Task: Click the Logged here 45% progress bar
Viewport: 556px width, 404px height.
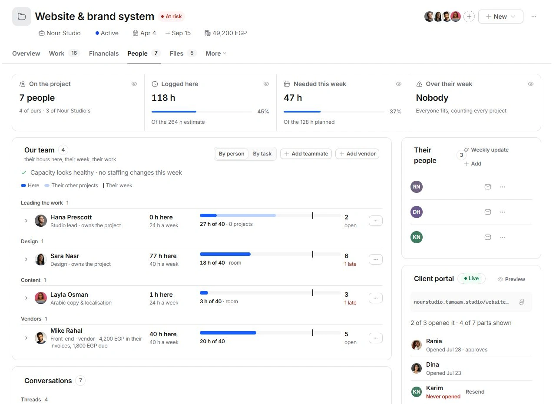Action: coord(202,112)
